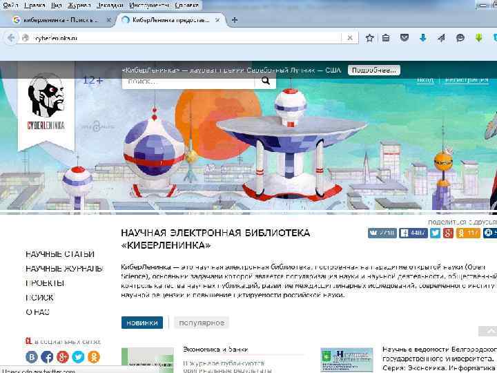The image size is (497, 373).
Task: Open Cyberleninka Twitter social page
Action: [78, 357]
